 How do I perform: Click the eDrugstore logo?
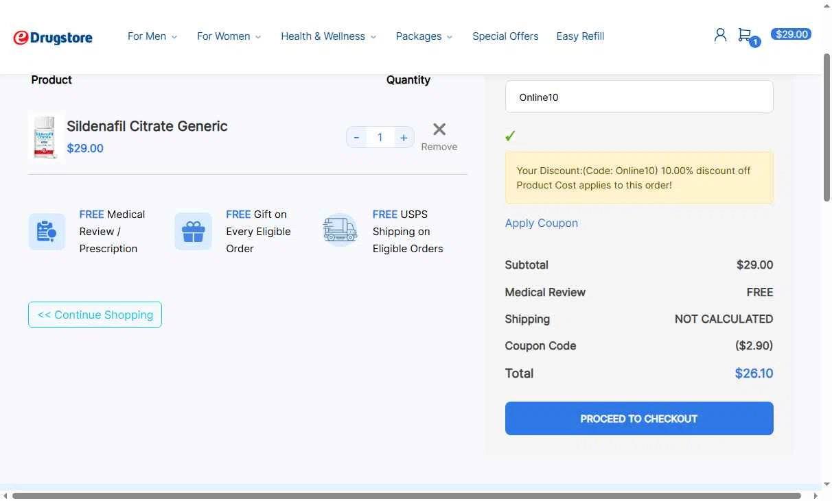[x=53, y=38]
